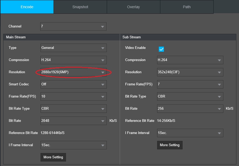Go to the Overlay tab
This screenshot has width=239, height=166.
(133, 7)
